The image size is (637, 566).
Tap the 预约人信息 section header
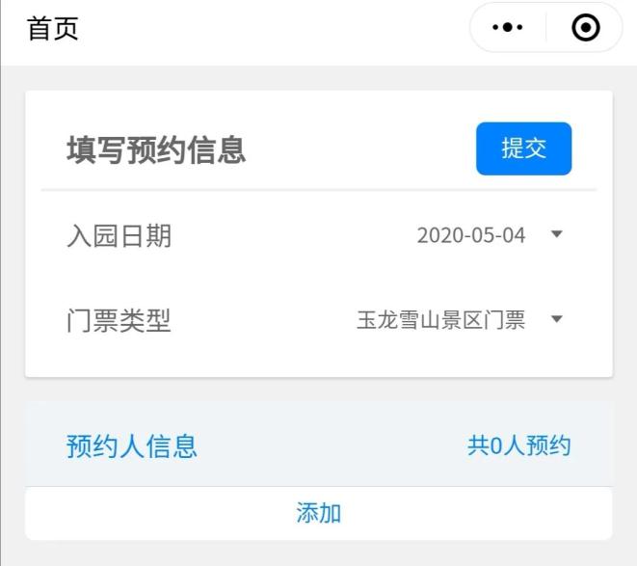132,446
